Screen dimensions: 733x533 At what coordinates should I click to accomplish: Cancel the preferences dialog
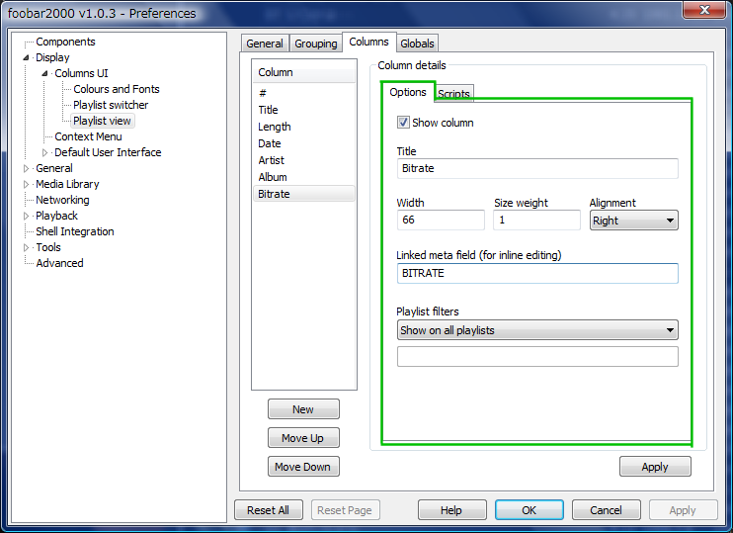point(606,510)
